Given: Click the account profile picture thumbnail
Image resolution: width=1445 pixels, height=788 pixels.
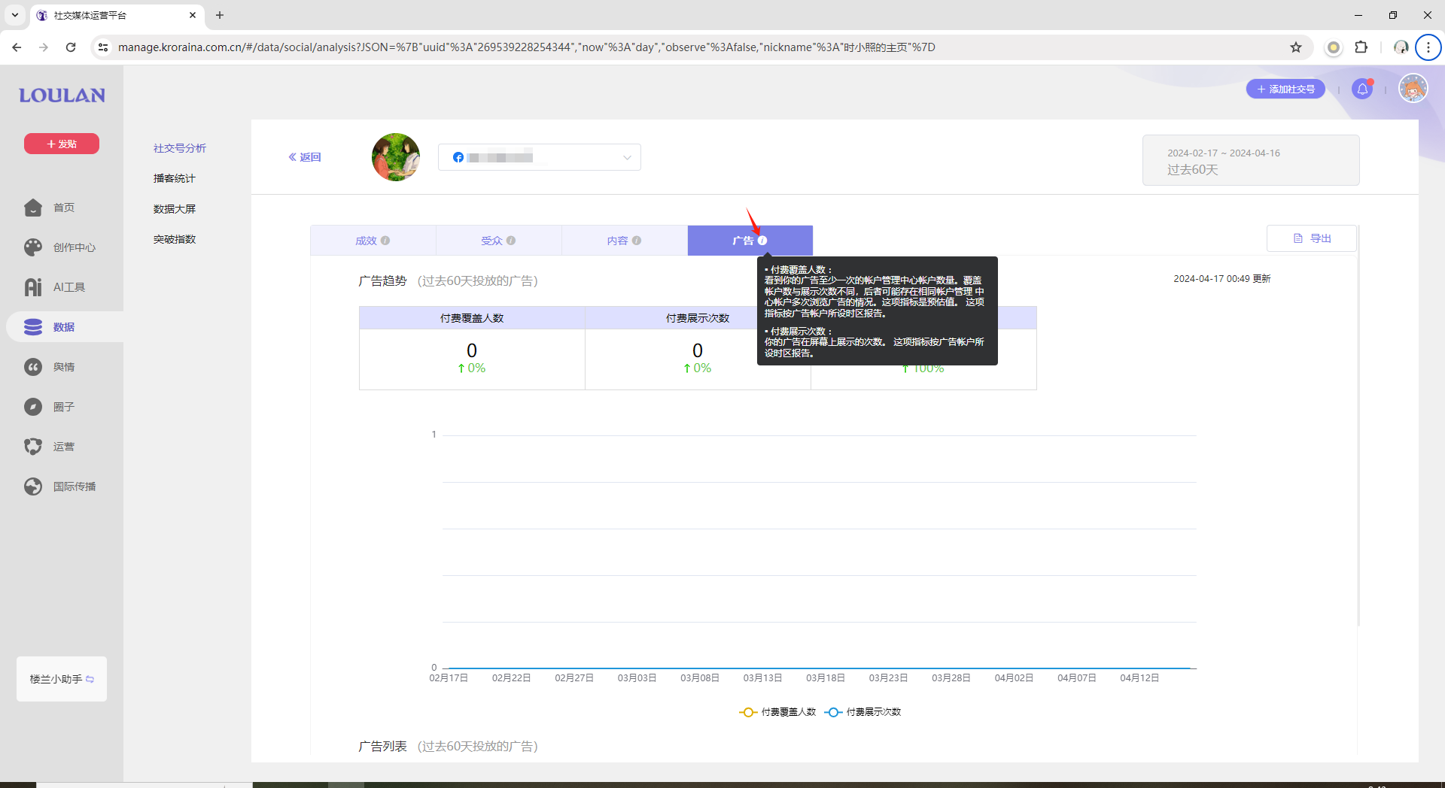Looking at the screenshot, I should (396, 157).
